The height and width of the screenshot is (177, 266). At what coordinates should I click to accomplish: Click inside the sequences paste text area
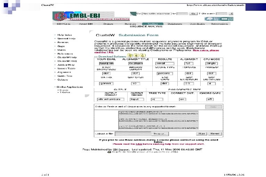(159, 120)
